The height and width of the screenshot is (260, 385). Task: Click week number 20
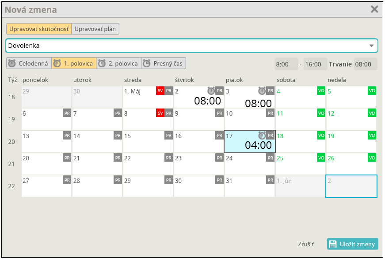[x=11, y=142]
